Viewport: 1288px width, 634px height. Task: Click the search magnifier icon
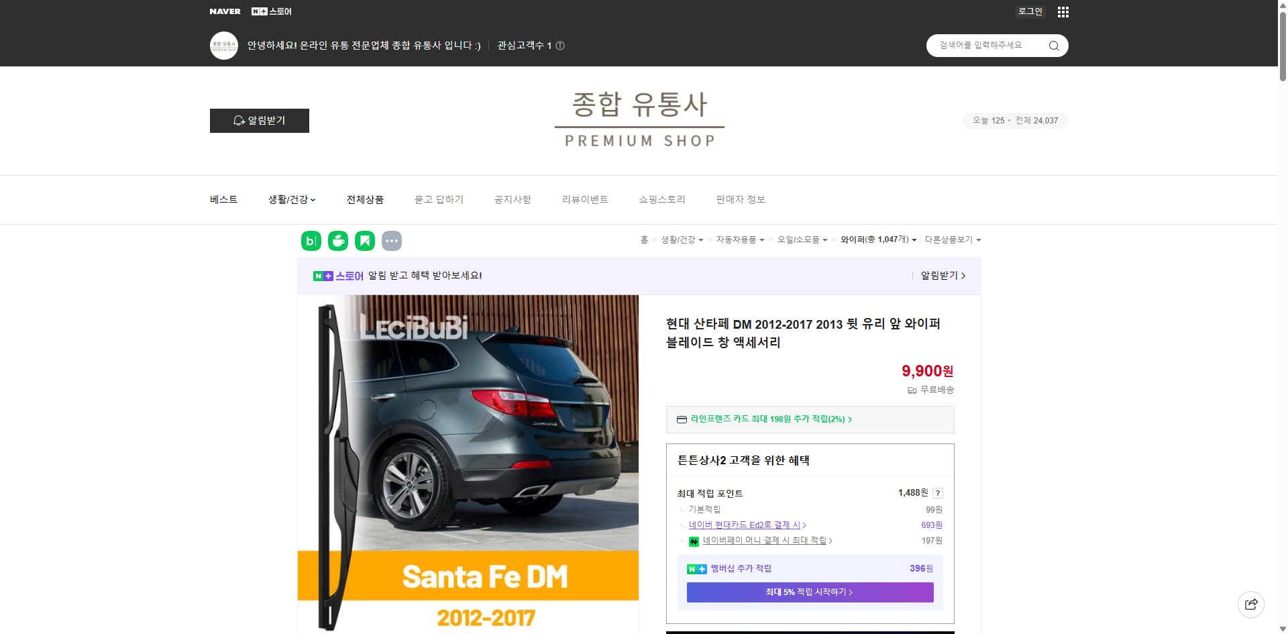tap(1053, 45)
